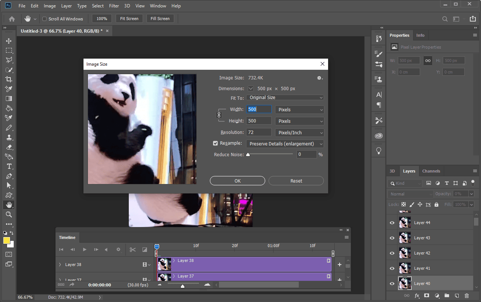This screenshot has width=481, height=302.
Task: Open Image Size dialog gear settings
Action: 320,78
